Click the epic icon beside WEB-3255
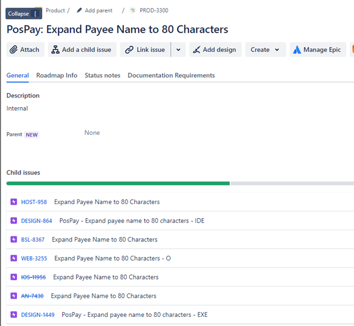 (14, 259)
